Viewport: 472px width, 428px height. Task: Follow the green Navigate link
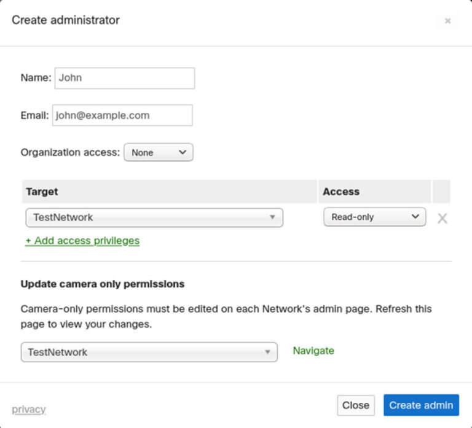click(x=313, y=351)
